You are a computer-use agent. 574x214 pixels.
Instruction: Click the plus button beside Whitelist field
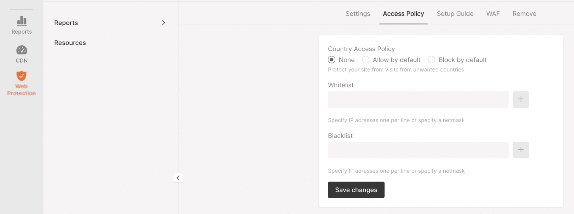[x=521, y=99]
